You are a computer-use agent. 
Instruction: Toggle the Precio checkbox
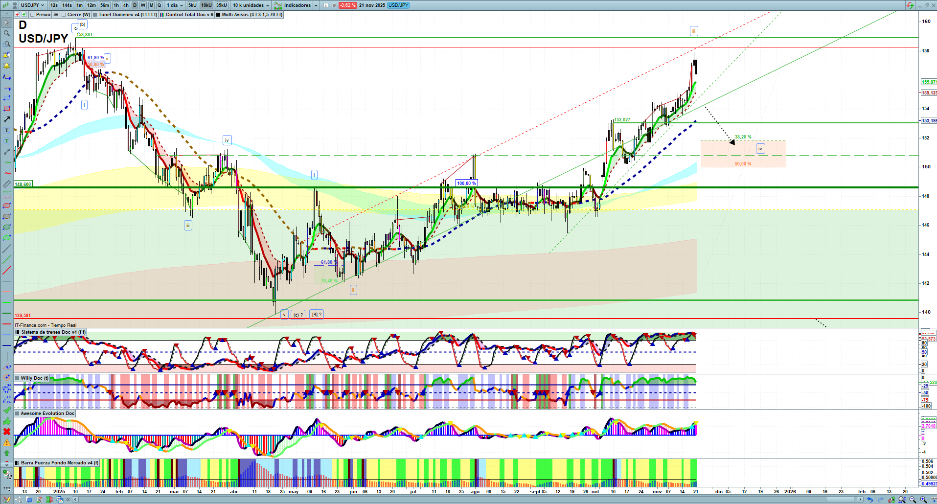point(32,15)
